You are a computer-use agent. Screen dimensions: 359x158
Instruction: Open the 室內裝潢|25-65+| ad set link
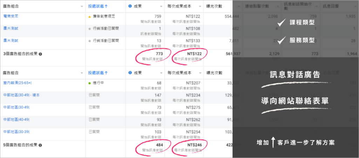click(x=17, y=83)
